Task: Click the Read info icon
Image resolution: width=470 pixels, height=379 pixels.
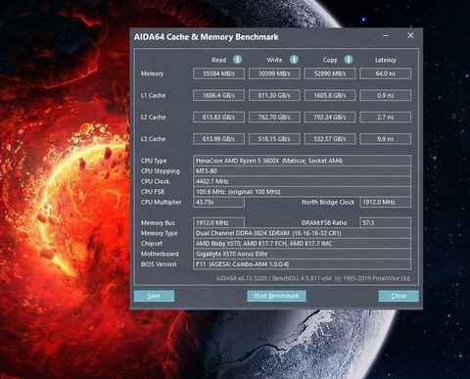Action: tap(237, 60)
